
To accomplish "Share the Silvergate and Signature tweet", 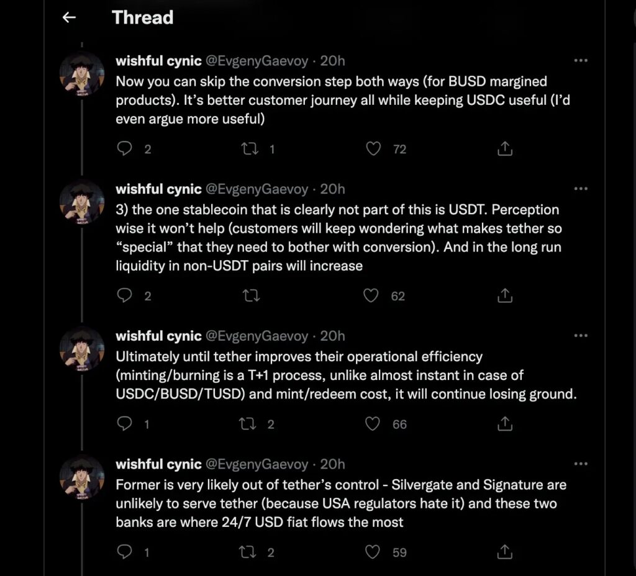I will [506, 552].
